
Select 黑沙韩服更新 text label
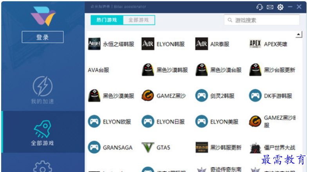click(226, 147)
